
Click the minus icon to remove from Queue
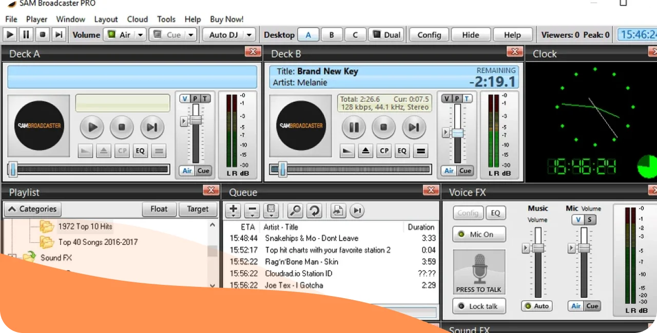[x=252, y=210]
